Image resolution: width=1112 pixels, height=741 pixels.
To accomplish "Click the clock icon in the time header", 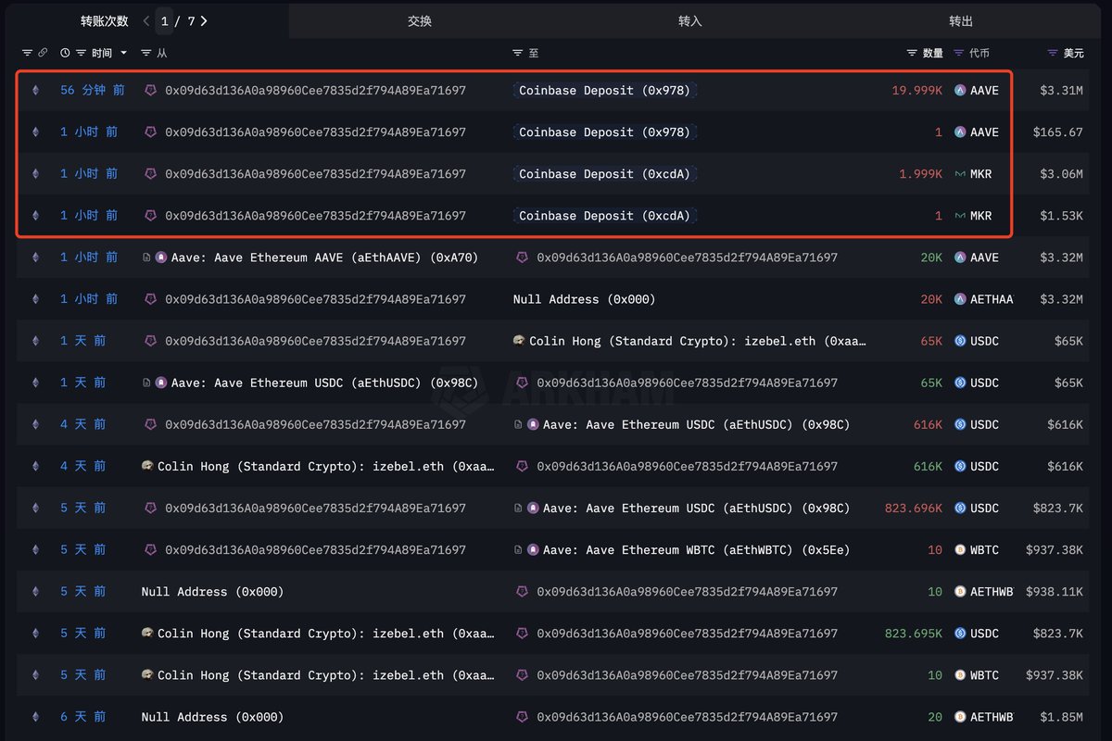I will 65,54.
